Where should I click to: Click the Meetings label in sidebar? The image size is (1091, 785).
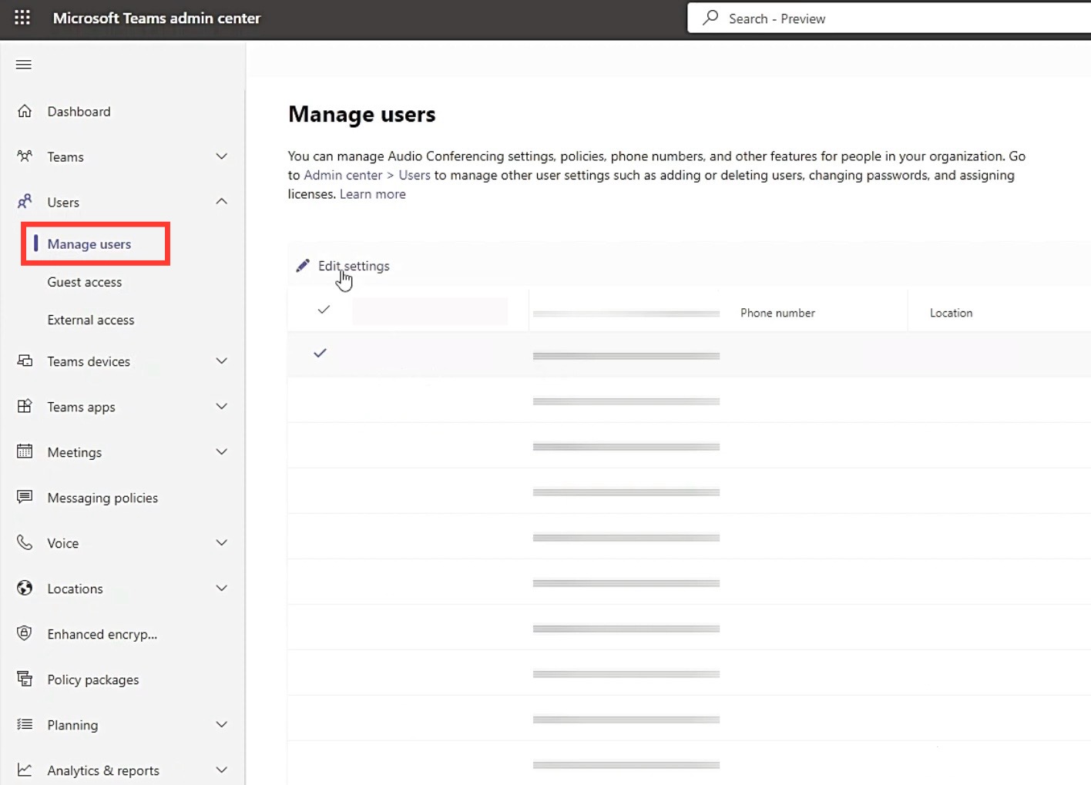[75, 452]
